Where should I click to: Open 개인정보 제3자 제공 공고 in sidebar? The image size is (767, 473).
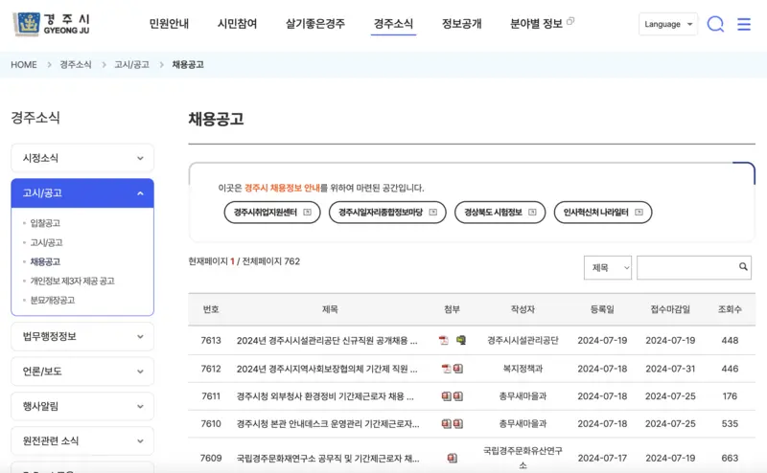pyautogui.click(x=73, y=281)
